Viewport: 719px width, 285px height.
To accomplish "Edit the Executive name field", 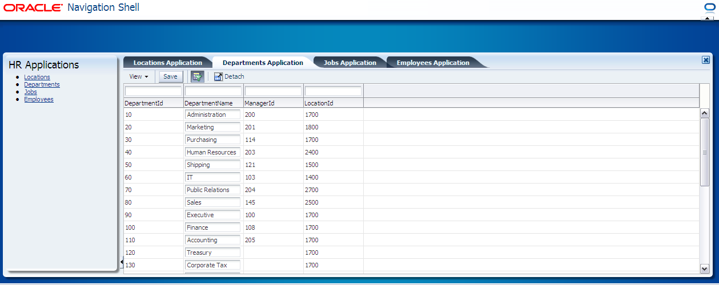I will pos(212,215).
